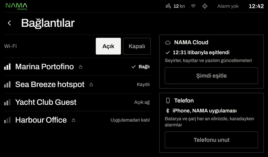Select the Sea Breeze hotspot network
This screenshot has height=157, width=268.
77,85
